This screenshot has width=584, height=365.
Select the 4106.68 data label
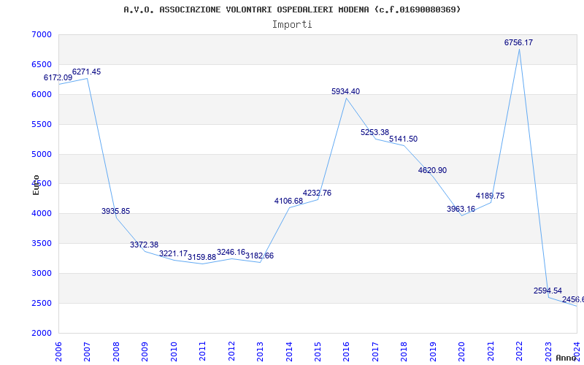288,201
